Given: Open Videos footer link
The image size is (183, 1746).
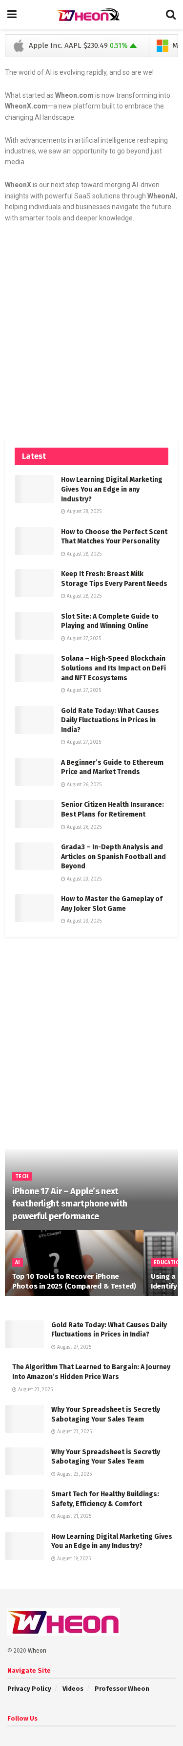Looking at the screenshot, I should click(73, 1688).
